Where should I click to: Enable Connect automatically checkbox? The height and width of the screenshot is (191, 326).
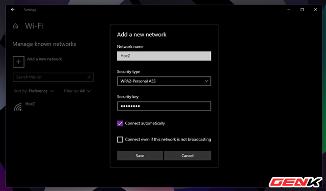tap(120, 123)
